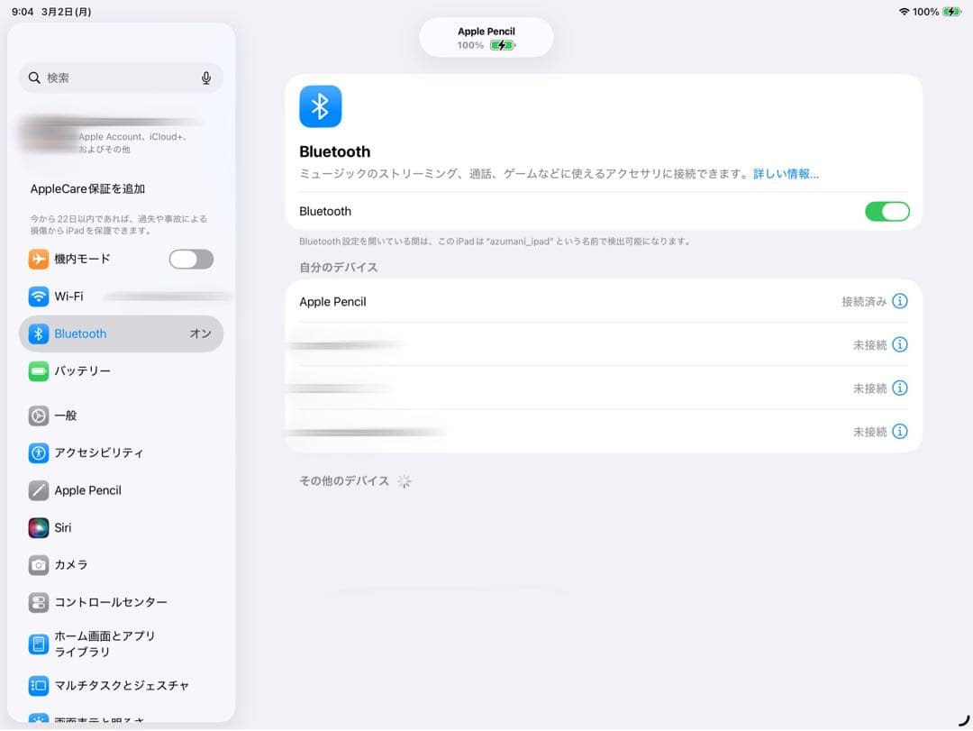Tap the Wi-Fi sidebar icon
Viewport: 973px width, 731px height.
click(39, 297)
